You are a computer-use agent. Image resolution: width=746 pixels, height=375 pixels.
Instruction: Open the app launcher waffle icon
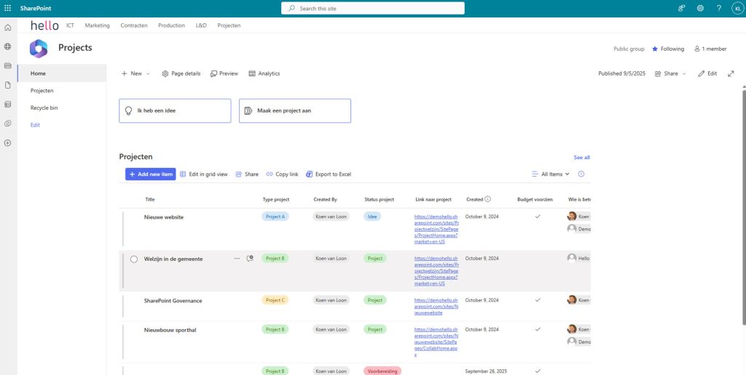[x=7, y=8]
